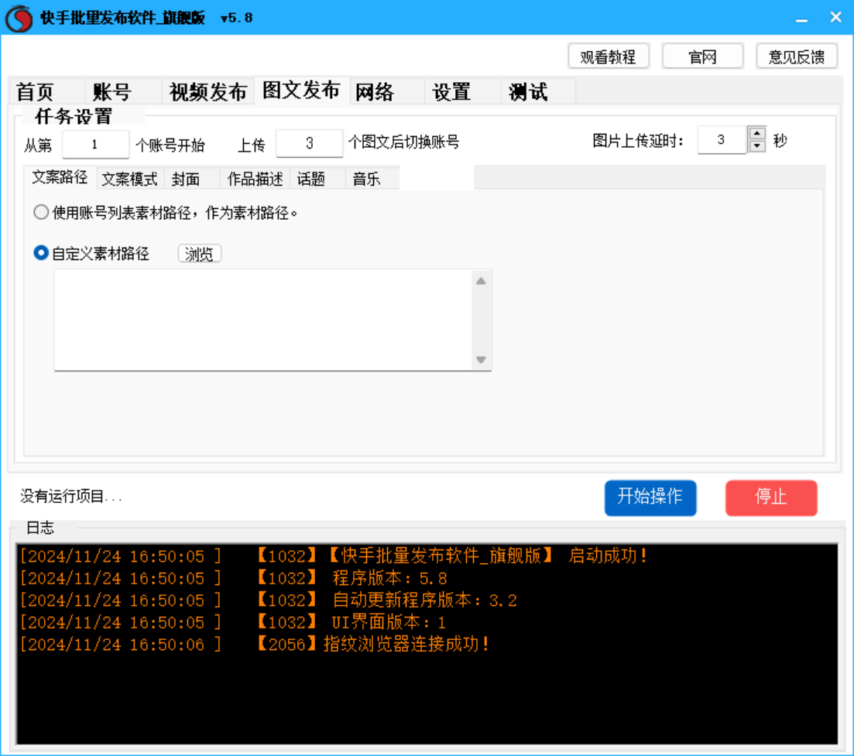Screen dimensions: 854x756
Task: Focus the 图片上传延时 delay value field
Action: coord(722,140)
